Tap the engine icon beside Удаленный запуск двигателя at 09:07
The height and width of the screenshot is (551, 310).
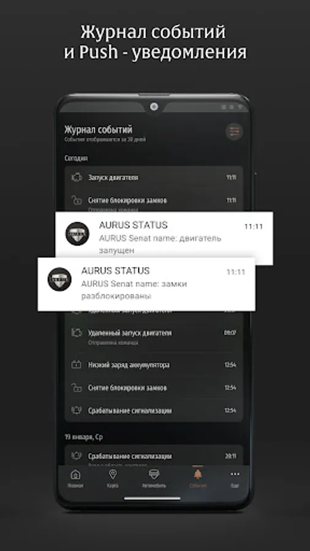pos(77,332)
